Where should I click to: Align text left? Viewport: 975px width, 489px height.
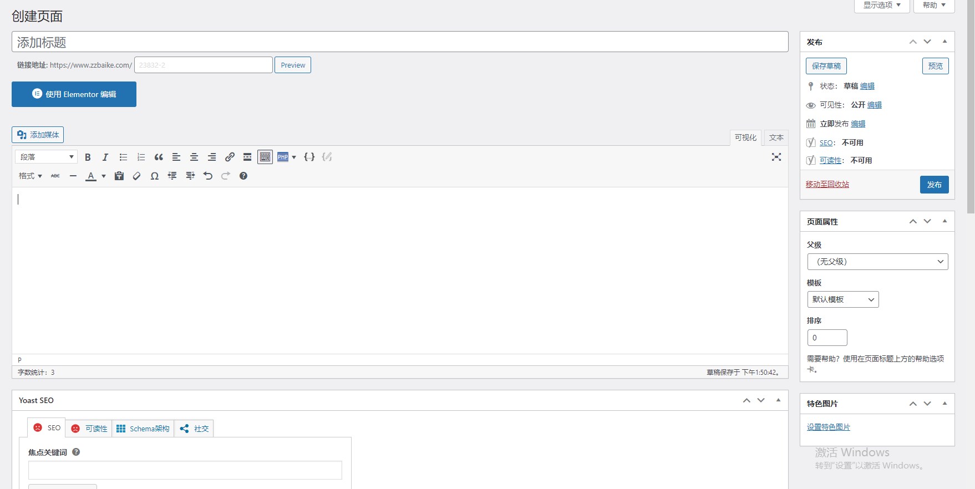point(176,157)
